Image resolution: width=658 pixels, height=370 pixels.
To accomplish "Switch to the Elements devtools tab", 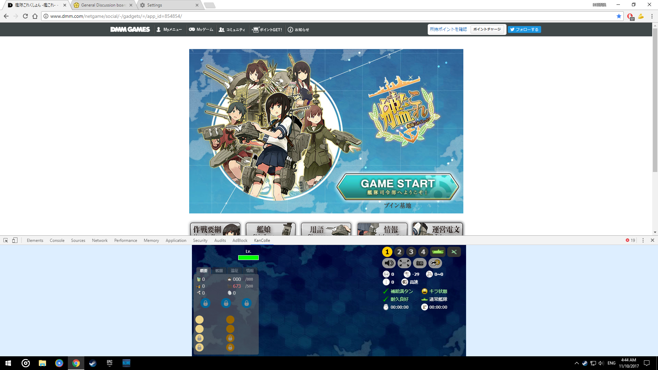I will point(35,241).
